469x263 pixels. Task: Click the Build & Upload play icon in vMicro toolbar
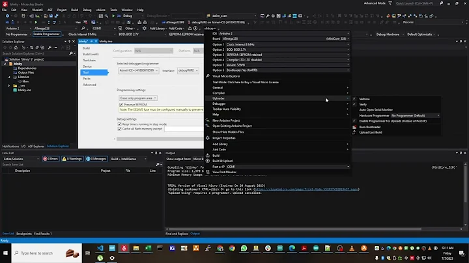tap(195, 29)
